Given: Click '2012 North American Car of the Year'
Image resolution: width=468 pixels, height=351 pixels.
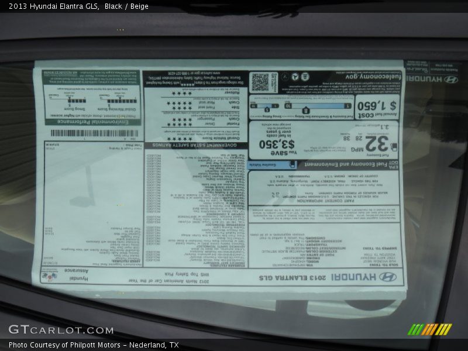Looking at the screenshot, I should [168, 281].
